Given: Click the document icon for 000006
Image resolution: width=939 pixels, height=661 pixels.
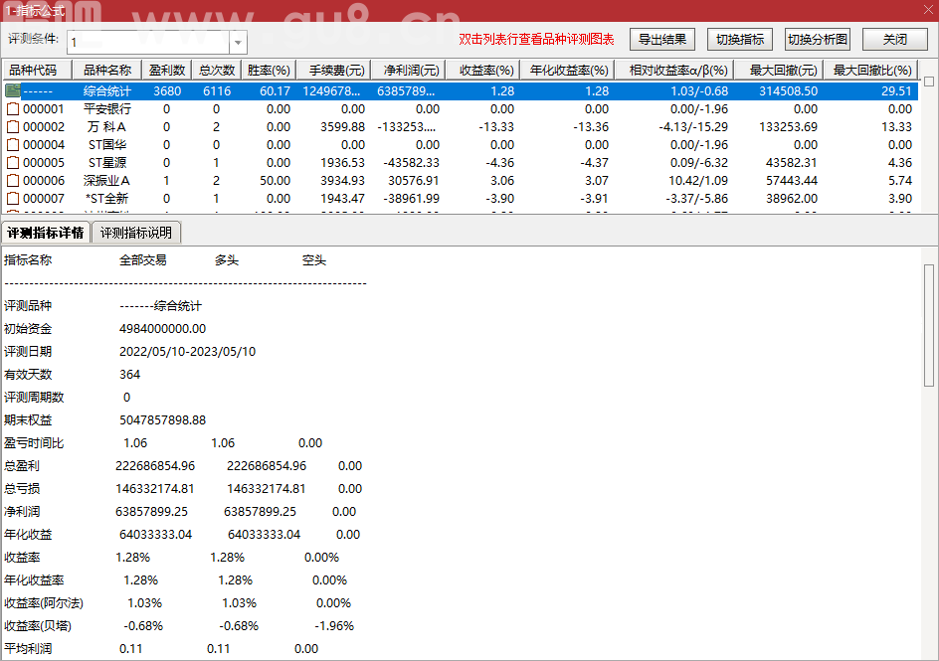Looking at the screenshot, I should coord(13,181).
